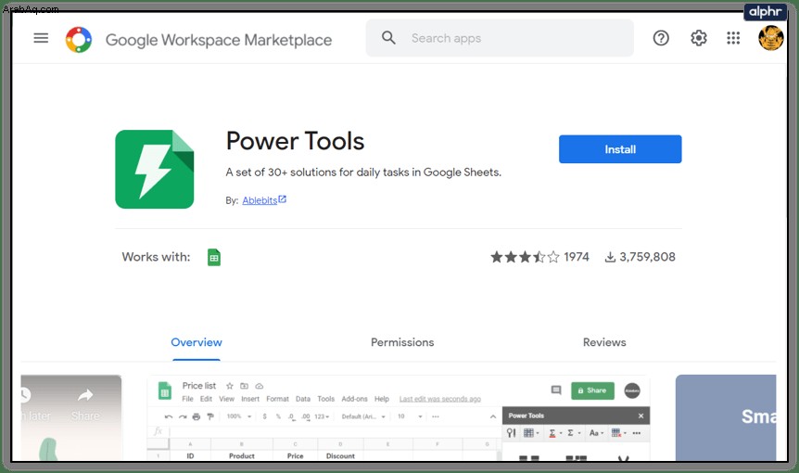Click the Power Tools lightning app icon
799x473 pixels.
tap(155, 169)
